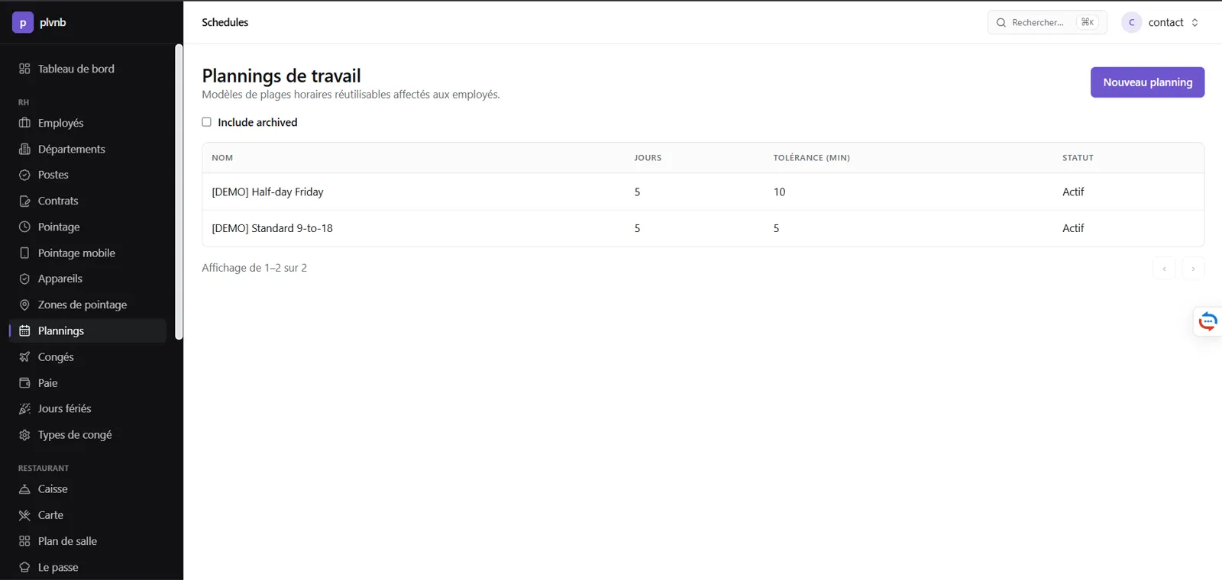Create a Nouveau planning

tap(1147, 82)
